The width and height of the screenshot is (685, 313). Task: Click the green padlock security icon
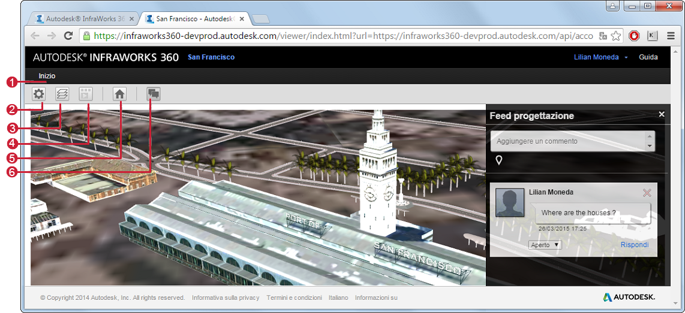[x=86, y=36]
